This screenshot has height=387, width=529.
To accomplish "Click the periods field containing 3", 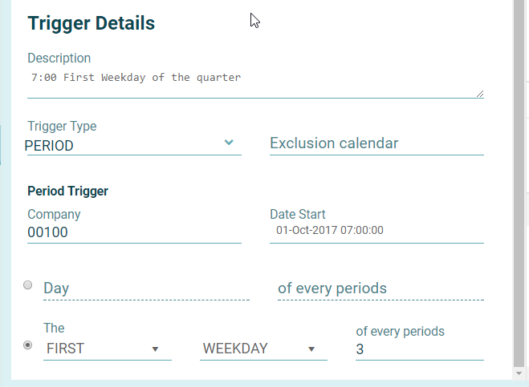I will pos(418,349).
